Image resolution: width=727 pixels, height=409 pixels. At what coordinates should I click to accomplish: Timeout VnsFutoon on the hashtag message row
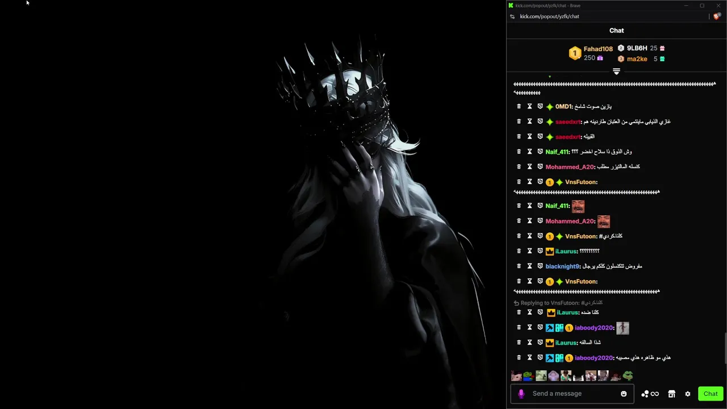point(529,236)
